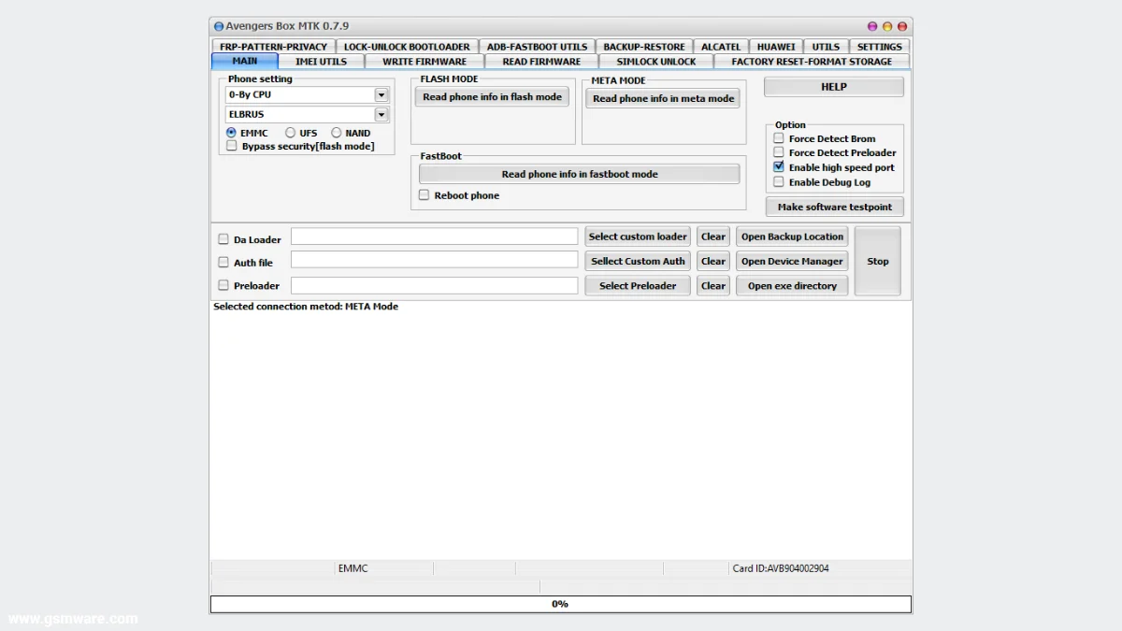The height and width of the screenshot is (631, 1122).
Task: Open the ADB-FASTBOOT UTILS tab
Action: 538,47
